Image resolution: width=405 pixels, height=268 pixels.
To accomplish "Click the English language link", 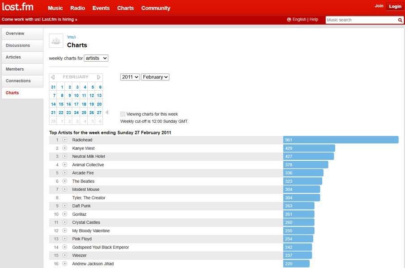I will [299, 19].
